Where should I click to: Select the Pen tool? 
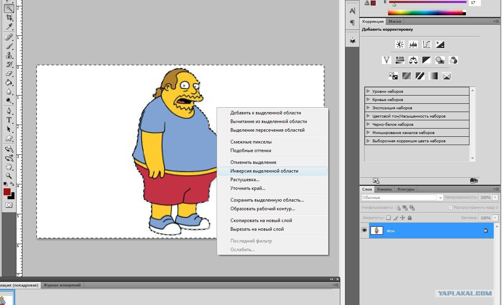coord(9,111)
